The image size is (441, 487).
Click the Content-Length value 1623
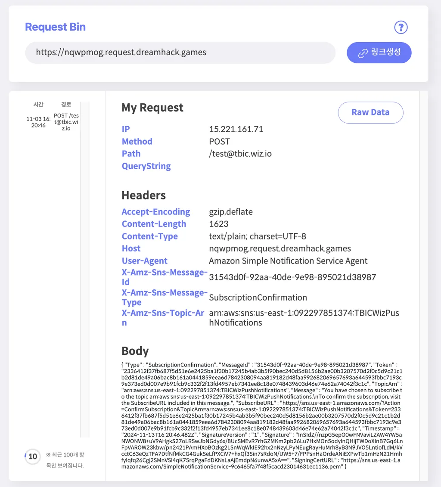[219, 224]
